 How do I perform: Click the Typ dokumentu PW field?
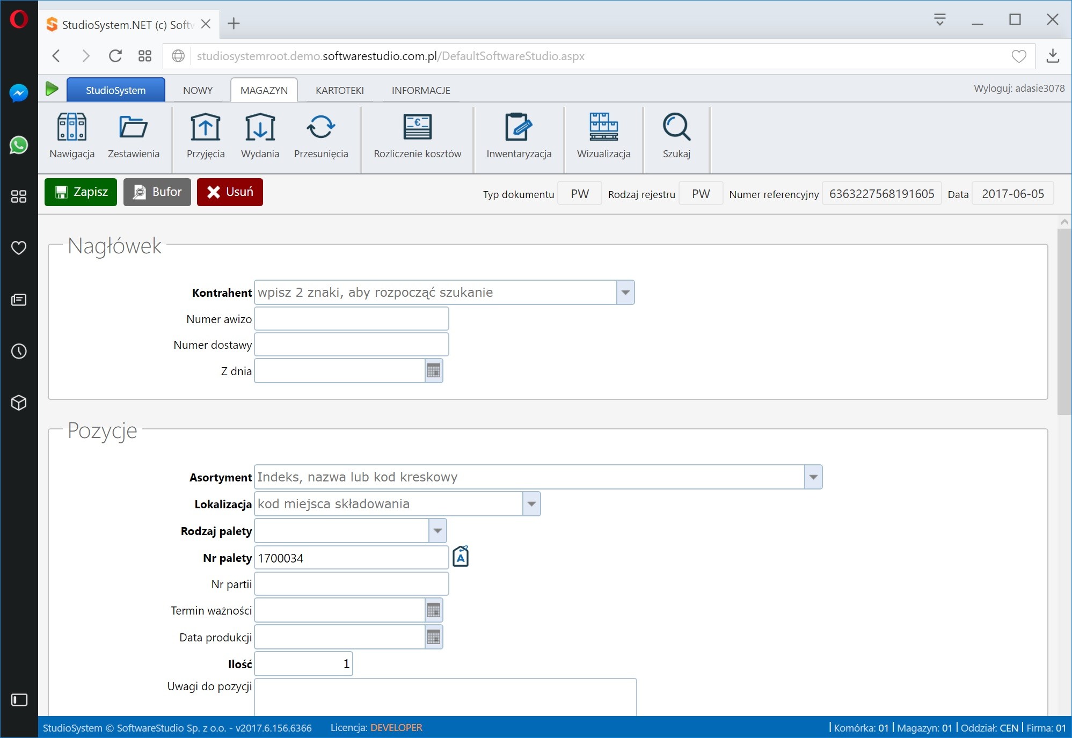(x=580, y=194)
